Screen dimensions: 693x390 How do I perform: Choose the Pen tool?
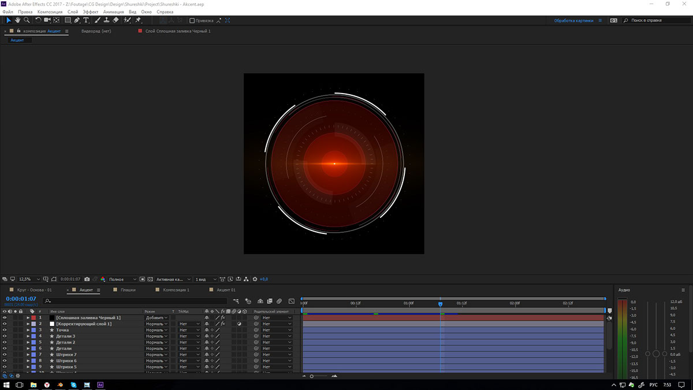(x=77, y=20)
